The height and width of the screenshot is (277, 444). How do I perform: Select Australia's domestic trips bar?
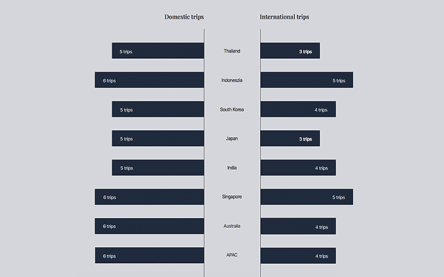[x=150, y=226]
